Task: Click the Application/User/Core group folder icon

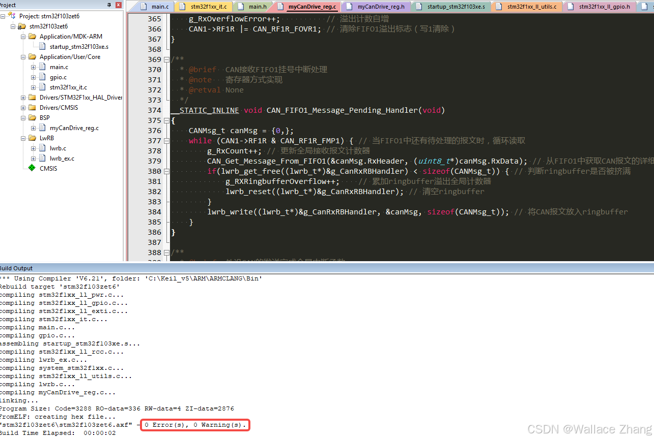Action: (x=32, y=57)
